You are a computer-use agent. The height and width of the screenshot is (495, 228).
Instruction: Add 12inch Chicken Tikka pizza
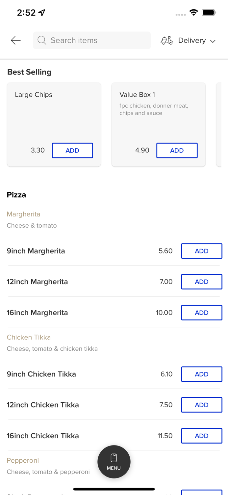click(201, 405)
